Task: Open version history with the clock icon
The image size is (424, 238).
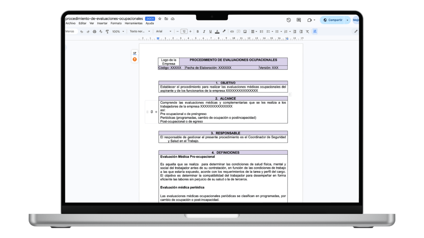Action: point(289,20)
